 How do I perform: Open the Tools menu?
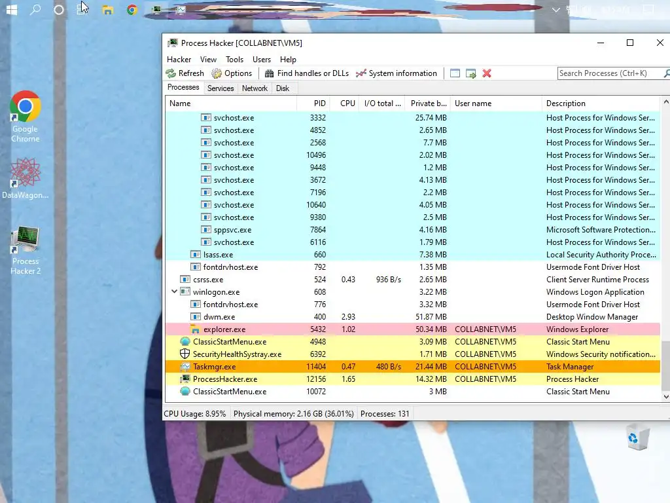(x=235, y=60)
